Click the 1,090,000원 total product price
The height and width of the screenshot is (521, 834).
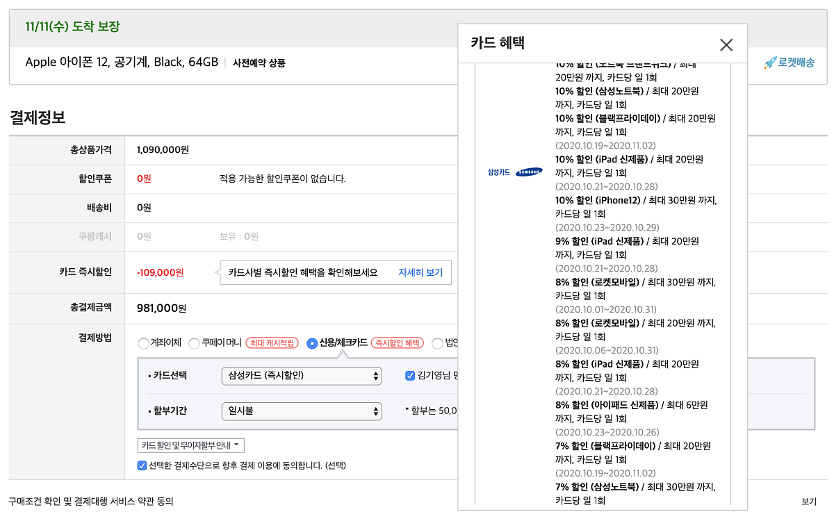click(x=163, y=149)
